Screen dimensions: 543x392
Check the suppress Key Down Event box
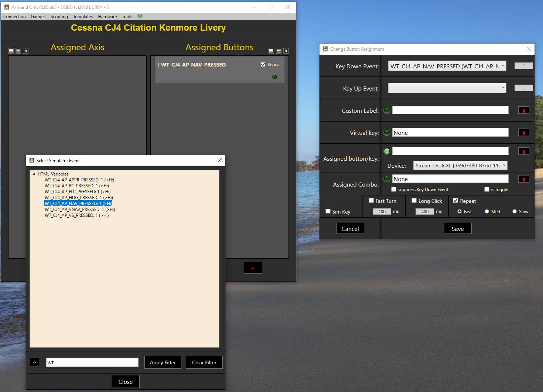[x=394, y=190]
